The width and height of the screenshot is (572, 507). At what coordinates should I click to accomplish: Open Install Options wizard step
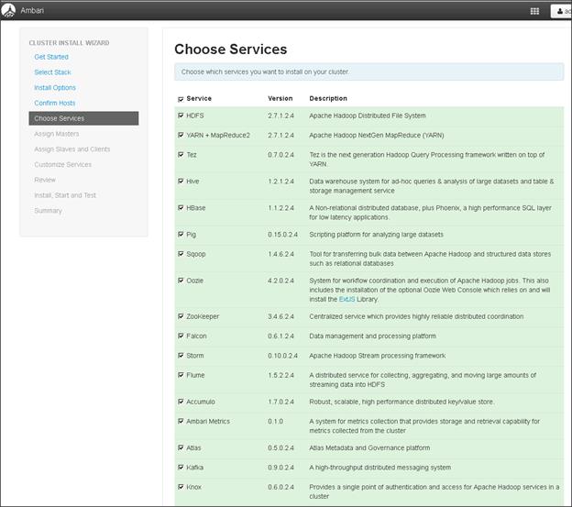coord(55,87)
